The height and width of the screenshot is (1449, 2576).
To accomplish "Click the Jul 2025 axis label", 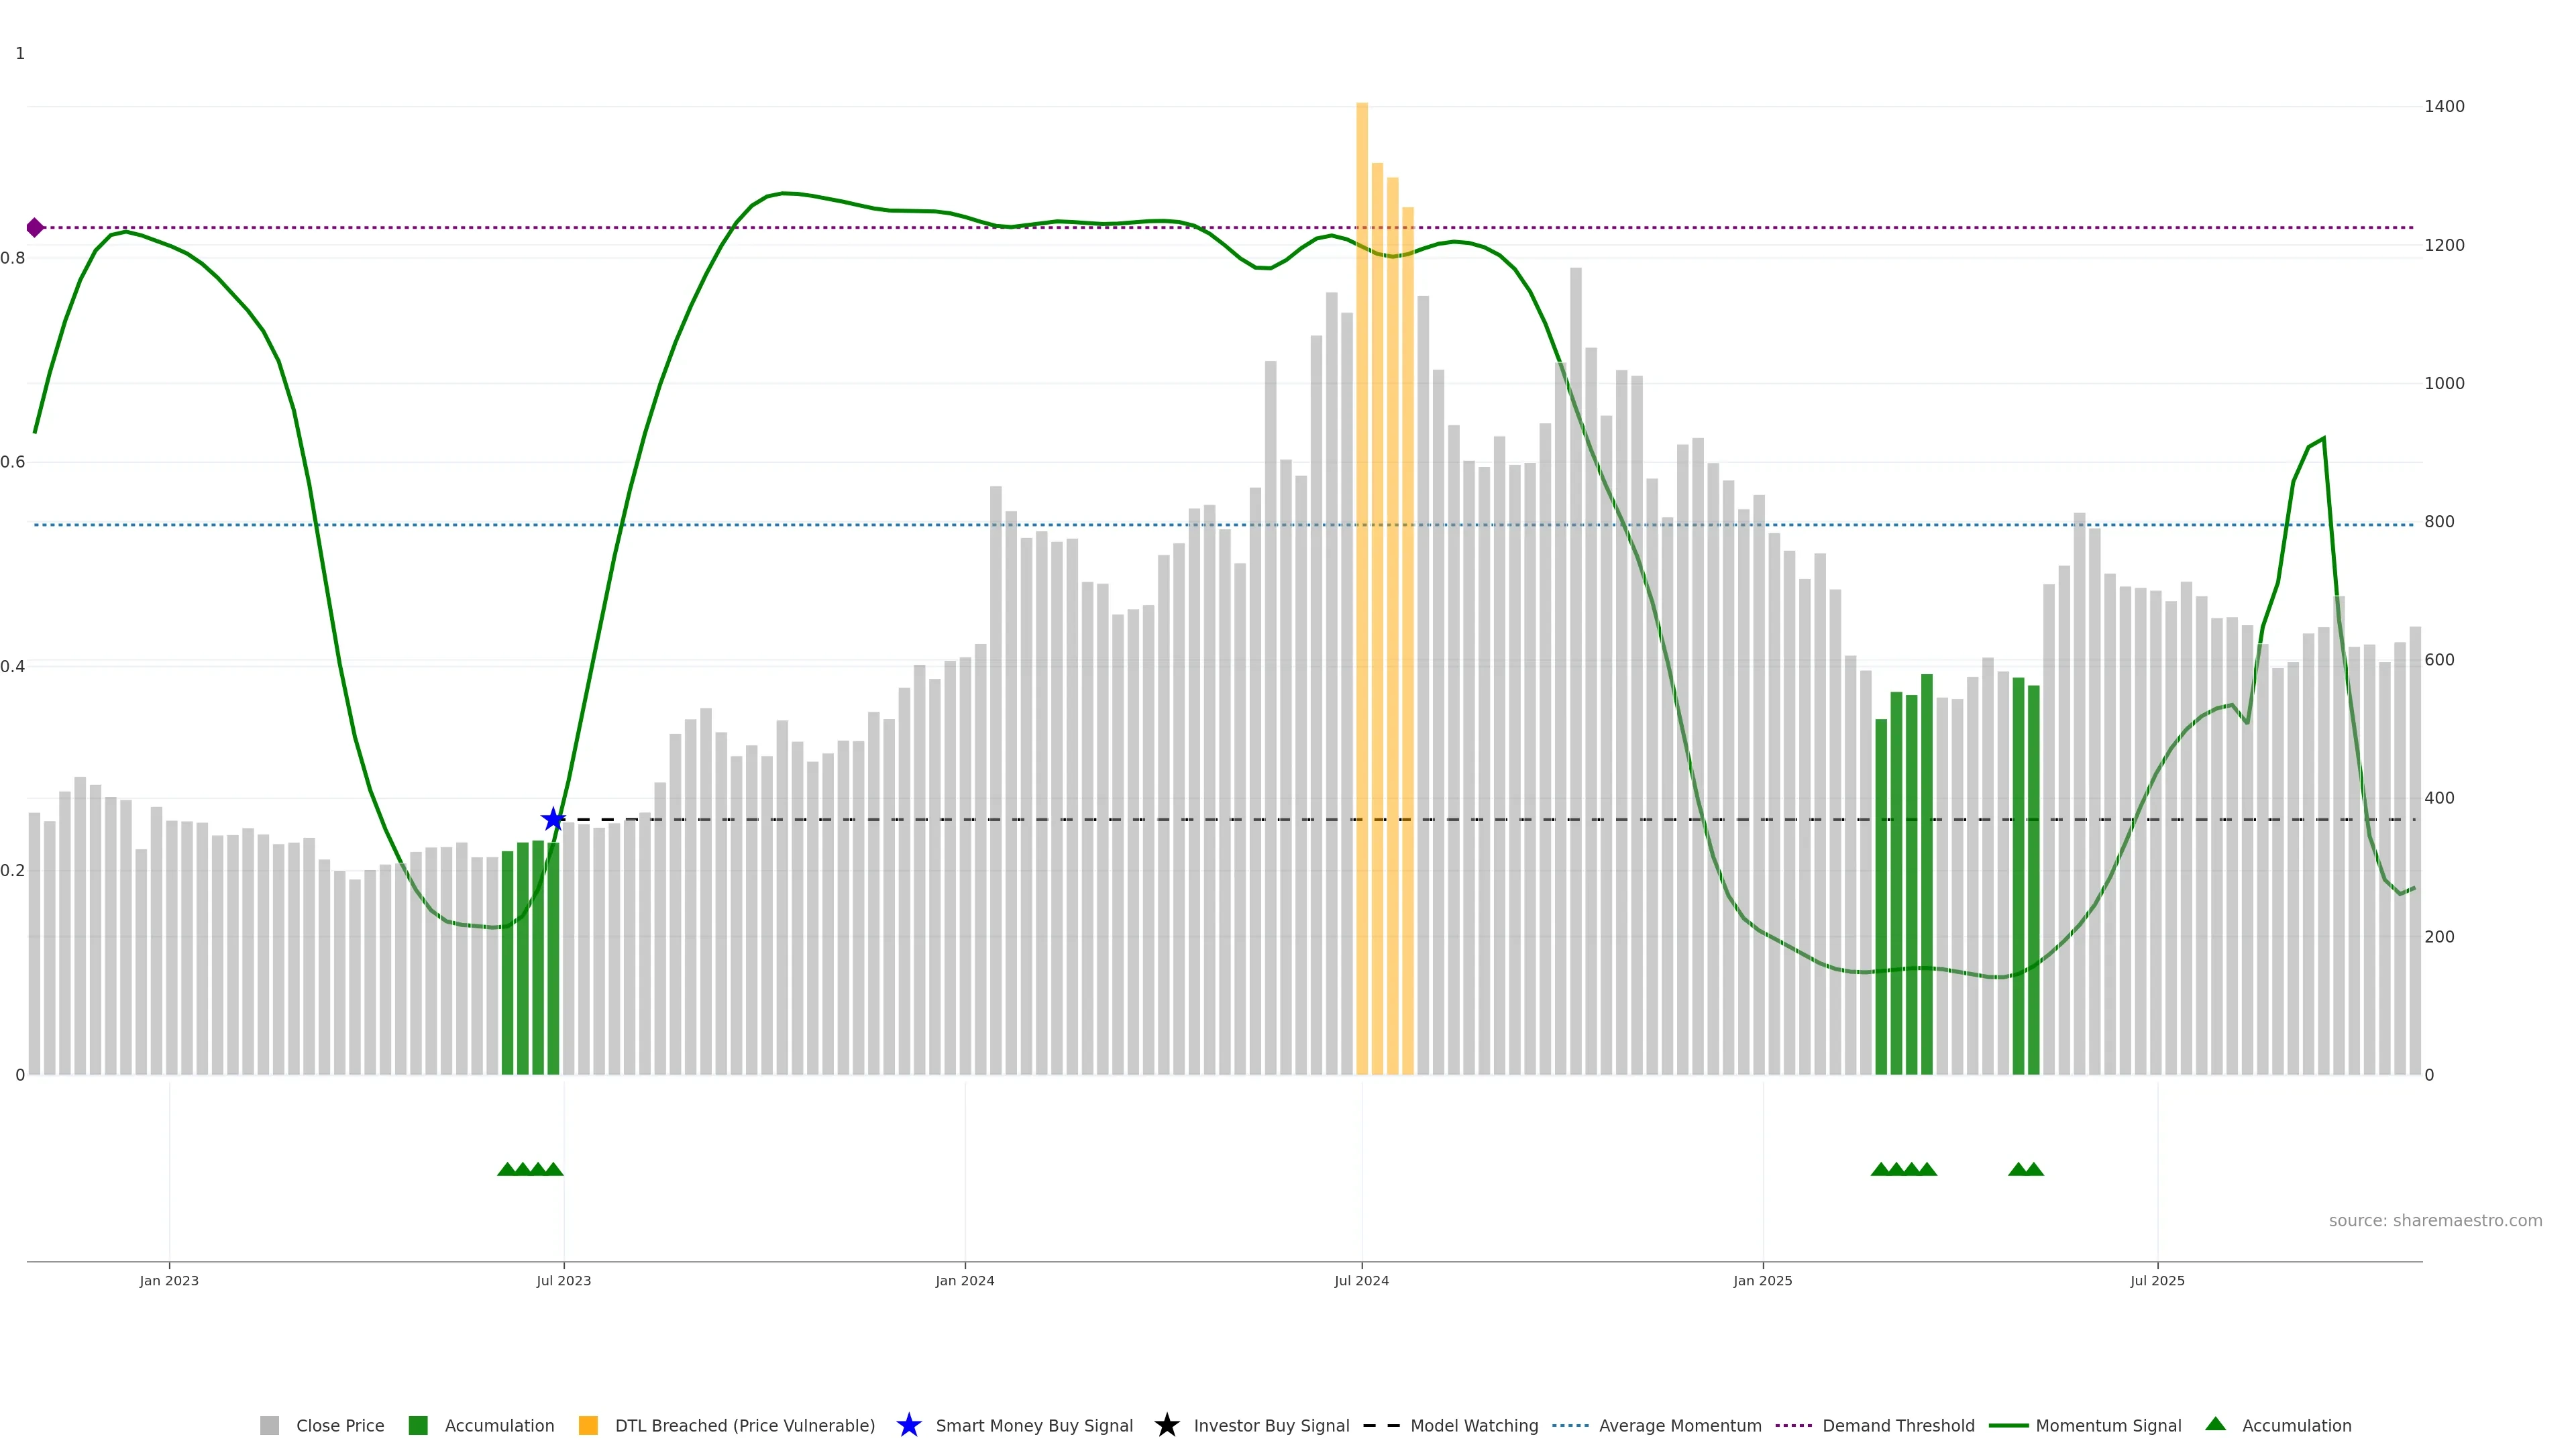I will 2157,1281.
